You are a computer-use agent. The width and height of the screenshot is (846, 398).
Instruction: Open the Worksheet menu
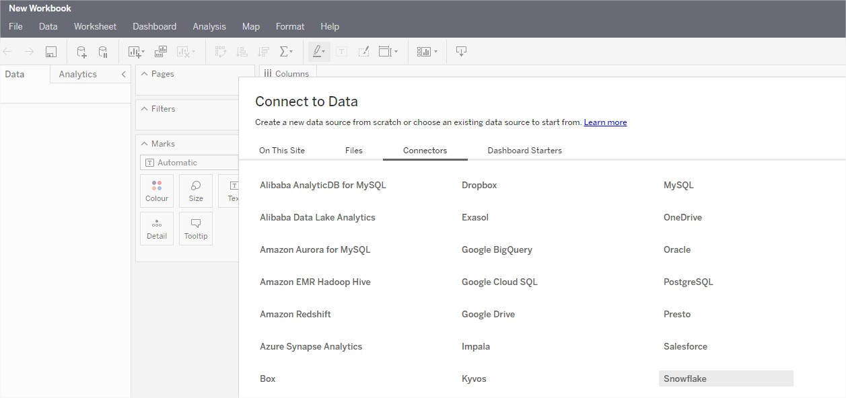[95, 26]
